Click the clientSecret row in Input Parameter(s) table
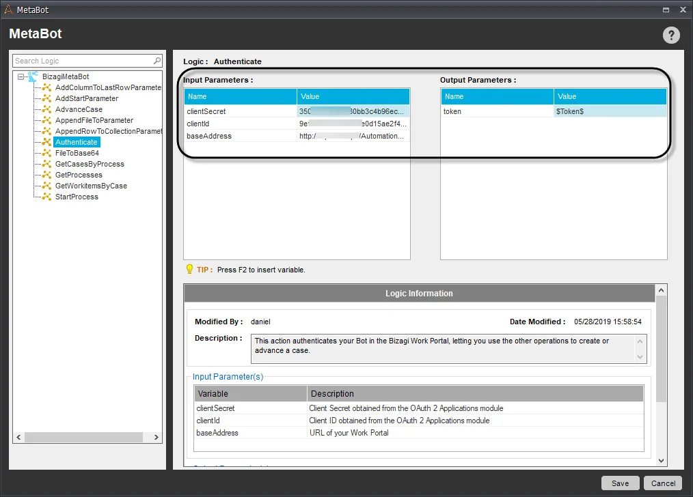Screen dimensions: 693x497 click(x=419, y=408)
